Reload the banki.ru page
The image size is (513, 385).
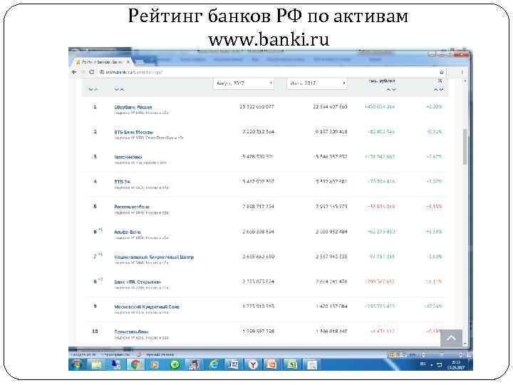click(x=92, y=72)
